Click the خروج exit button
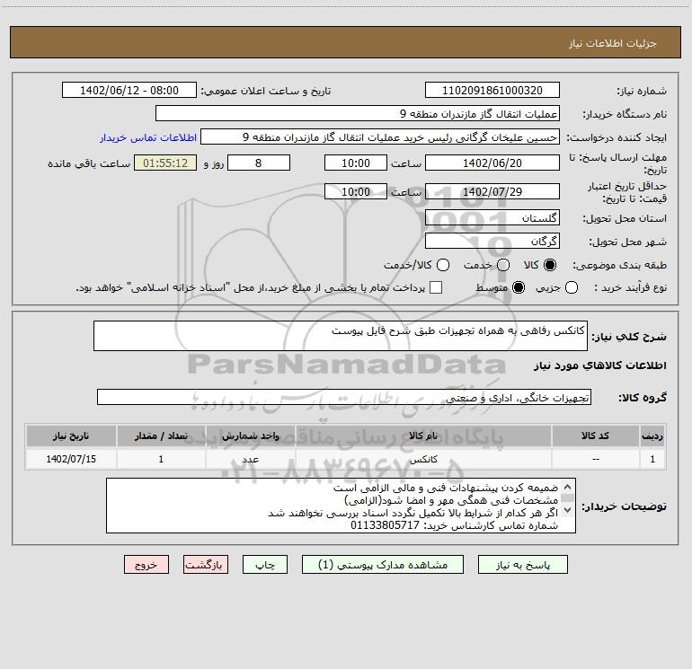 point(146,565)
